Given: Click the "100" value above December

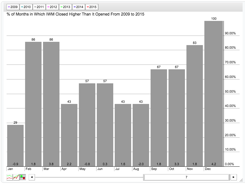Looking at the screenshot, I should click(x=214, y=19).
